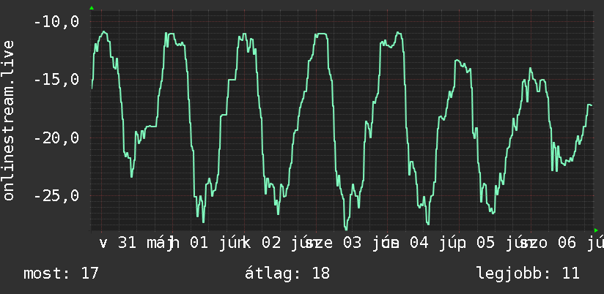Click the onlinestream.live vertical axis title

[8, 120]
